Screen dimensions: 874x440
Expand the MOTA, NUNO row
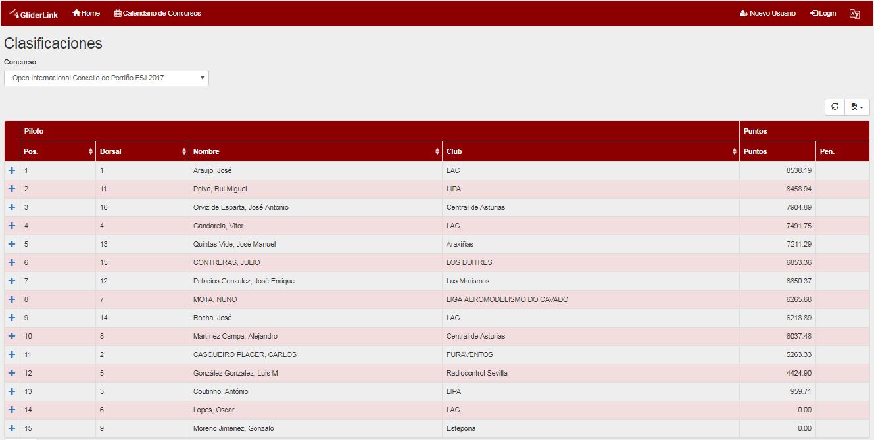tap(12, 299)
